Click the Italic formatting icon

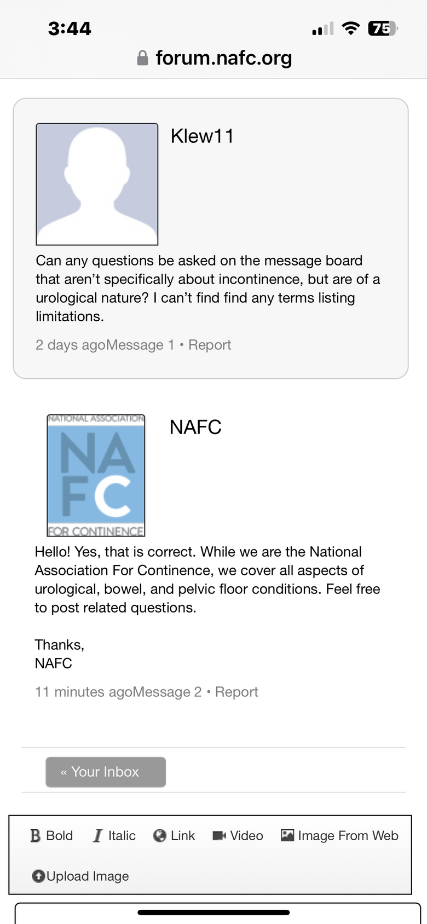click(97, 836)
